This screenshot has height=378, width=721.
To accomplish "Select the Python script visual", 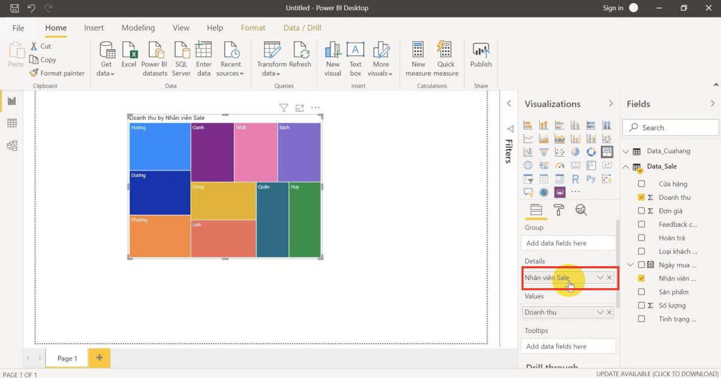I will pos(590,178).
